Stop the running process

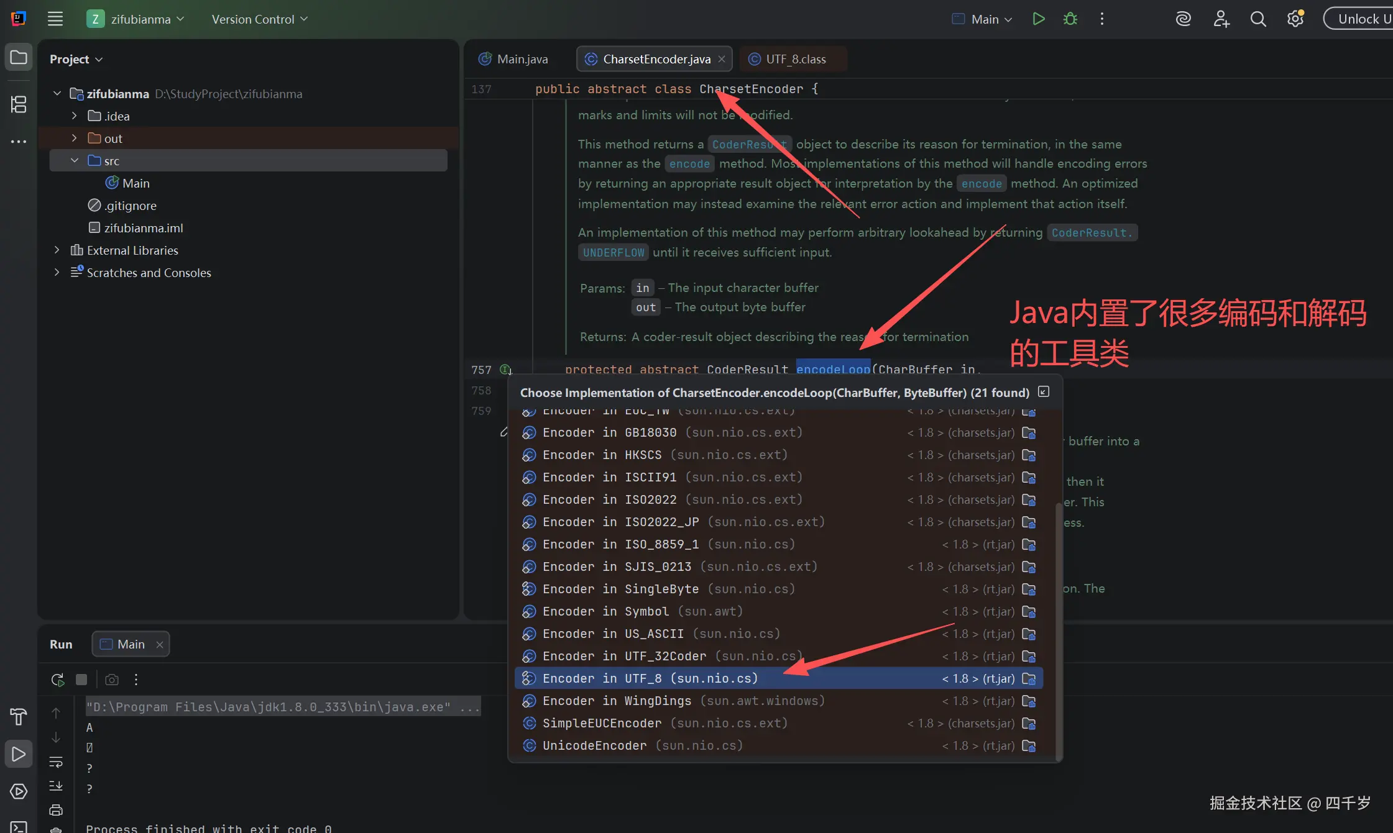click(x=81, y=680)
